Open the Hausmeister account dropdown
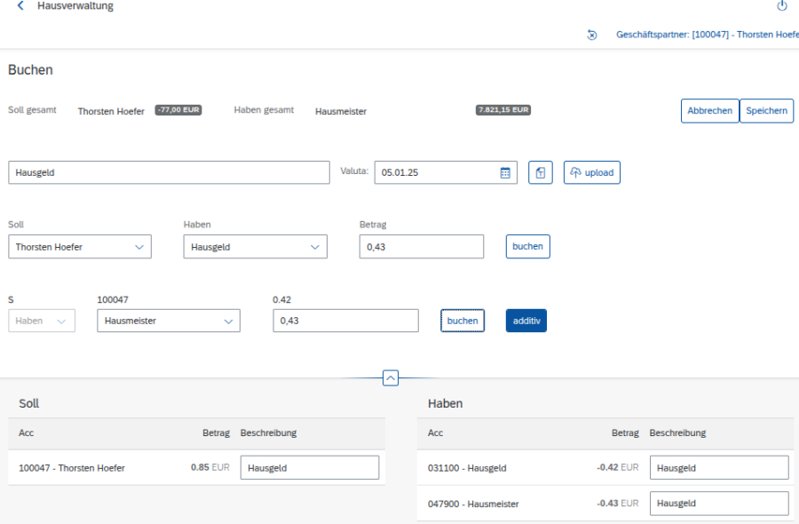The image size is (799, 524). [227, 321]
